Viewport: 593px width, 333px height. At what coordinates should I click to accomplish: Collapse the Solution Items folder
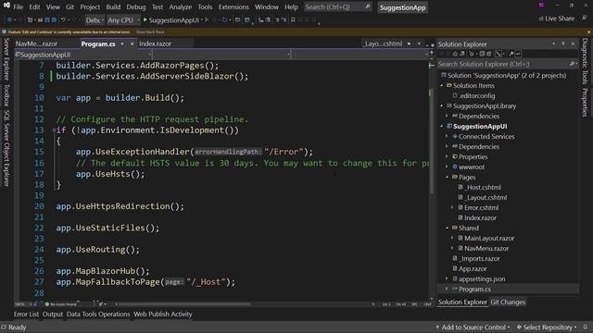coord(441,86)
